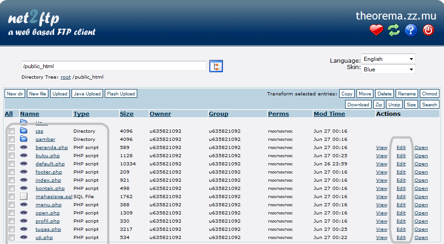Click the PHP icon beside footer.php

tap(24, 172)
